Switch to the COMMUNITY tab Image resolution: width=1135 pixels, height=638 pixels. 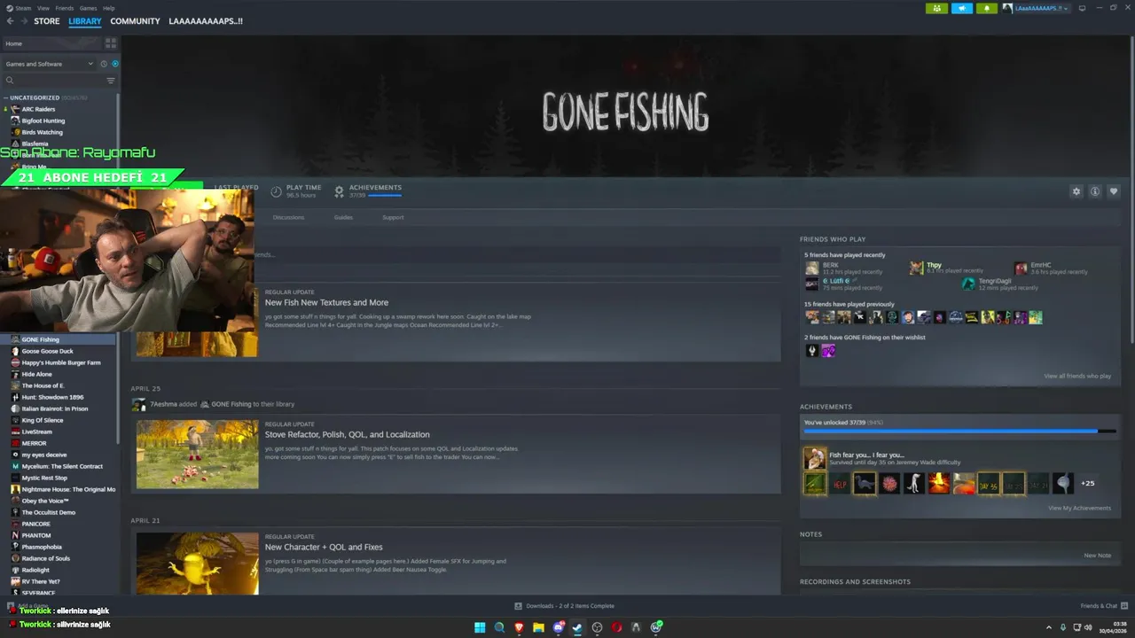click(x=135, y=21)
